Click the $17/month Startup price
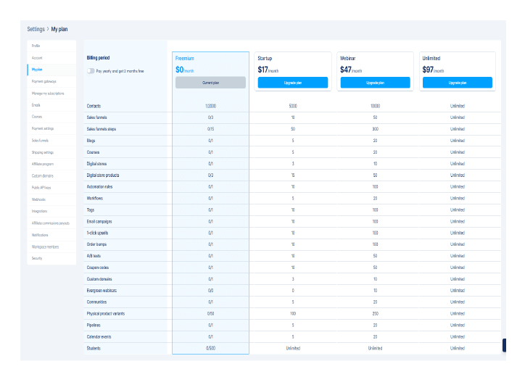 coord(268,70)
